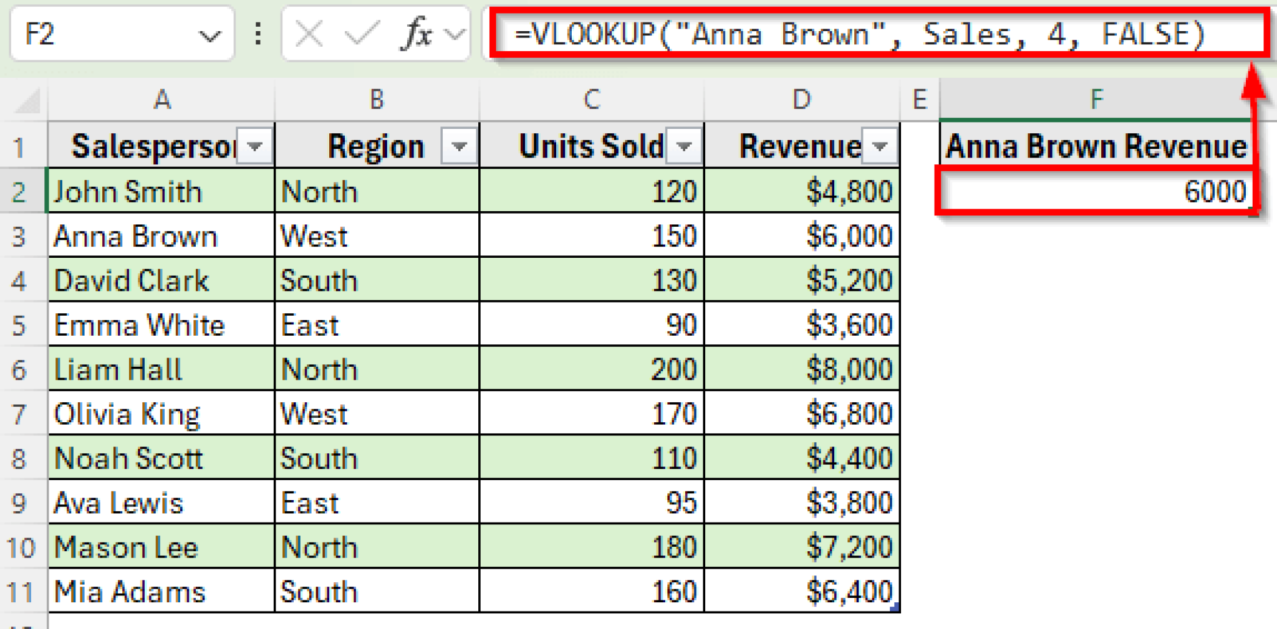Select column F header
Screen dimensions: 1277x629
click(1096, 100)
